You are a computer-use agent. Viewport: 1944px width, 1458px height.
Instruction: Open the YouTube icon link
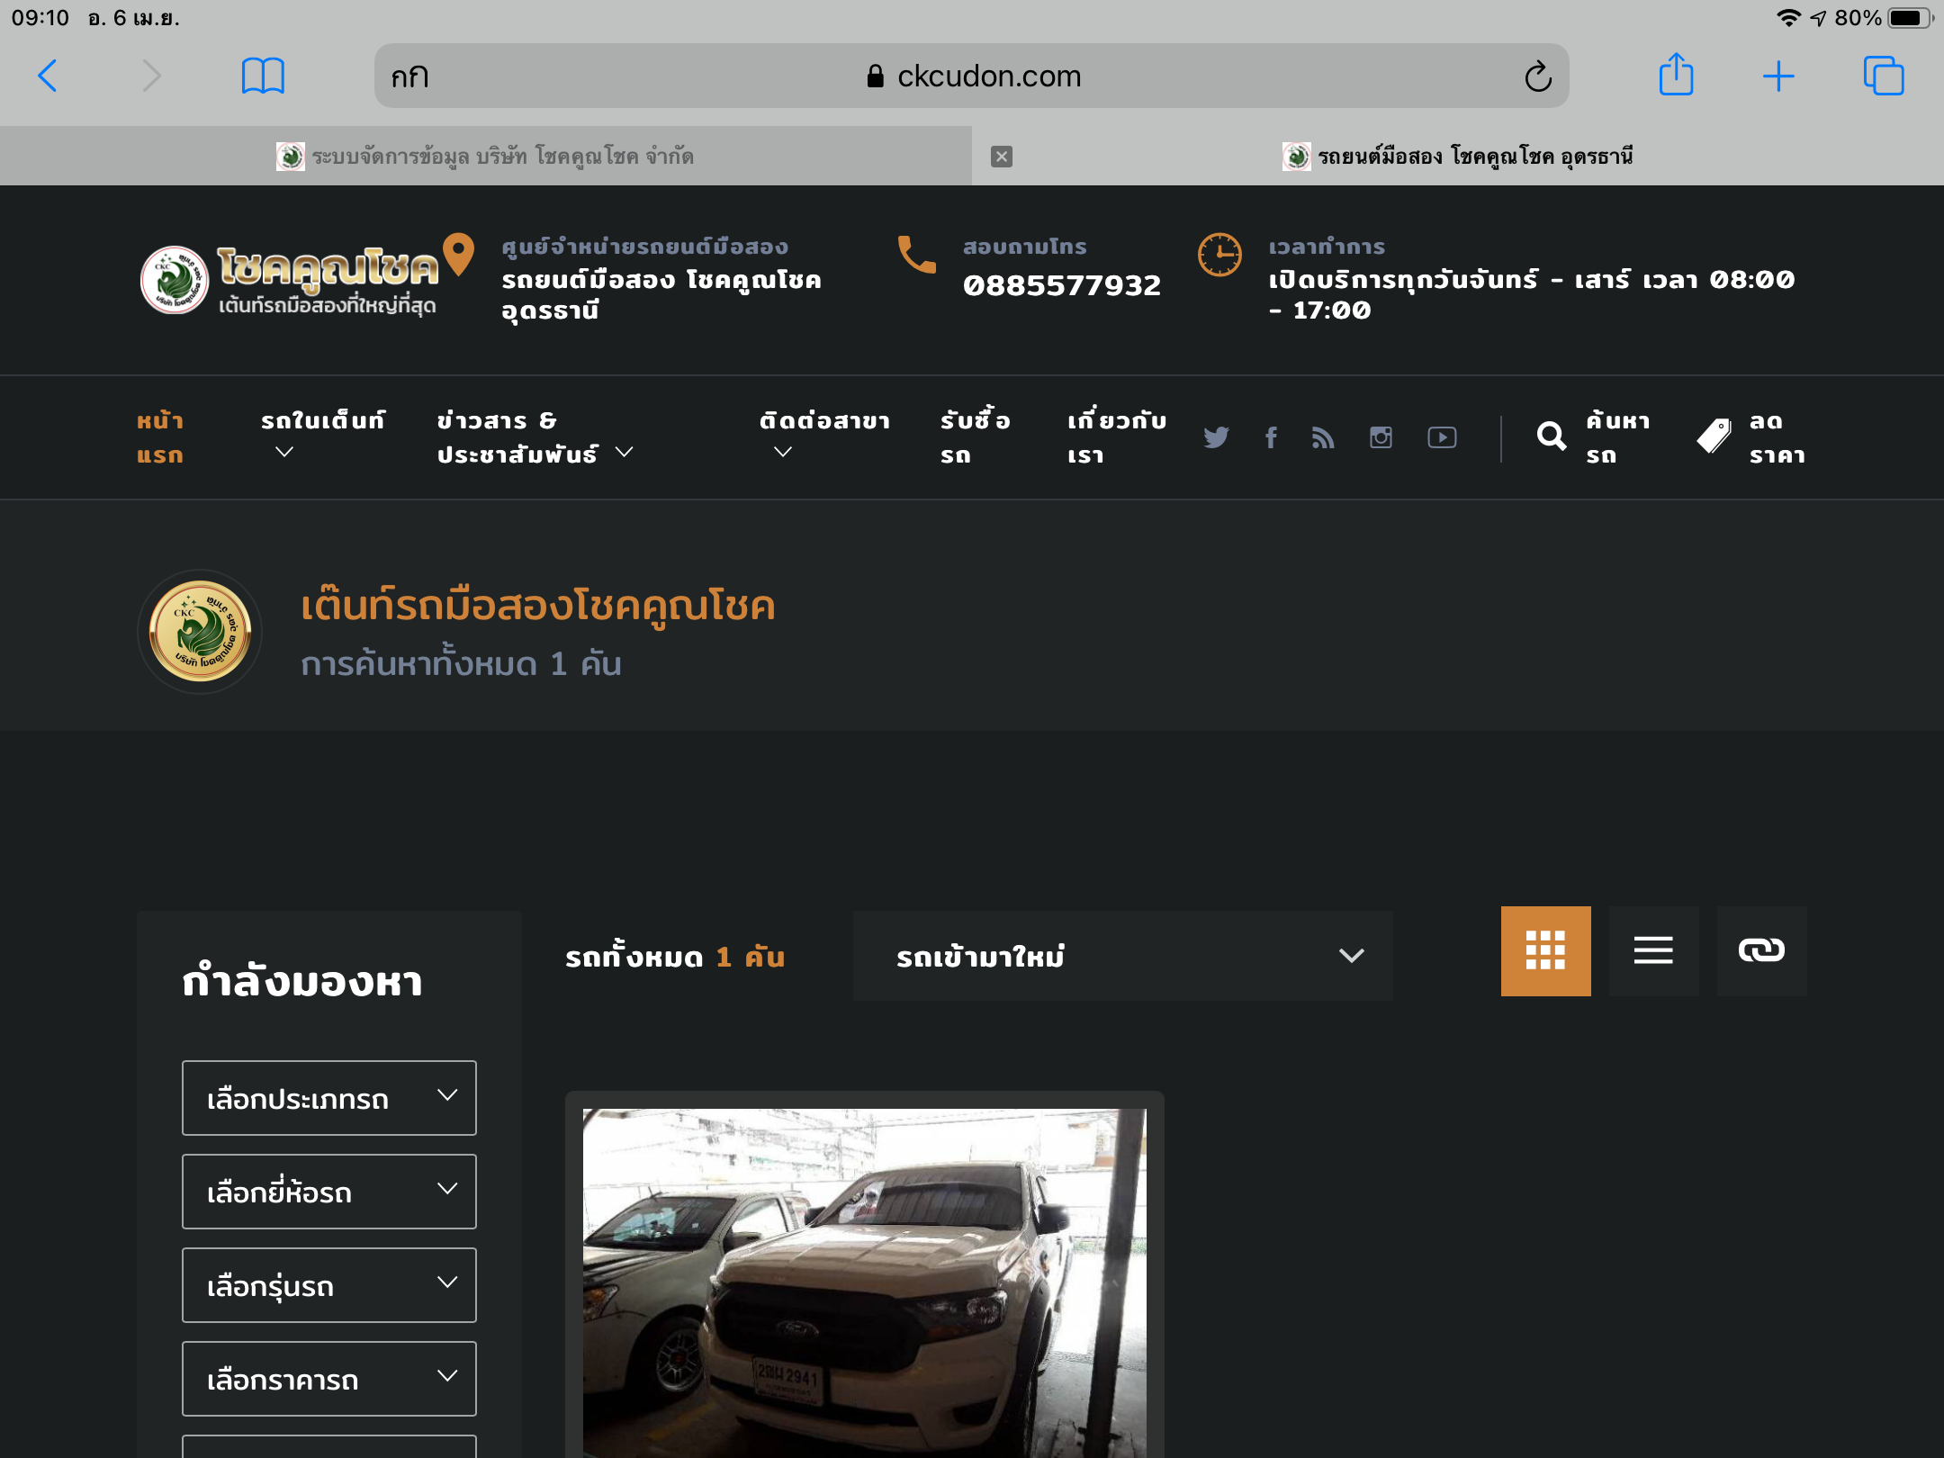[x=1442, y=437]
